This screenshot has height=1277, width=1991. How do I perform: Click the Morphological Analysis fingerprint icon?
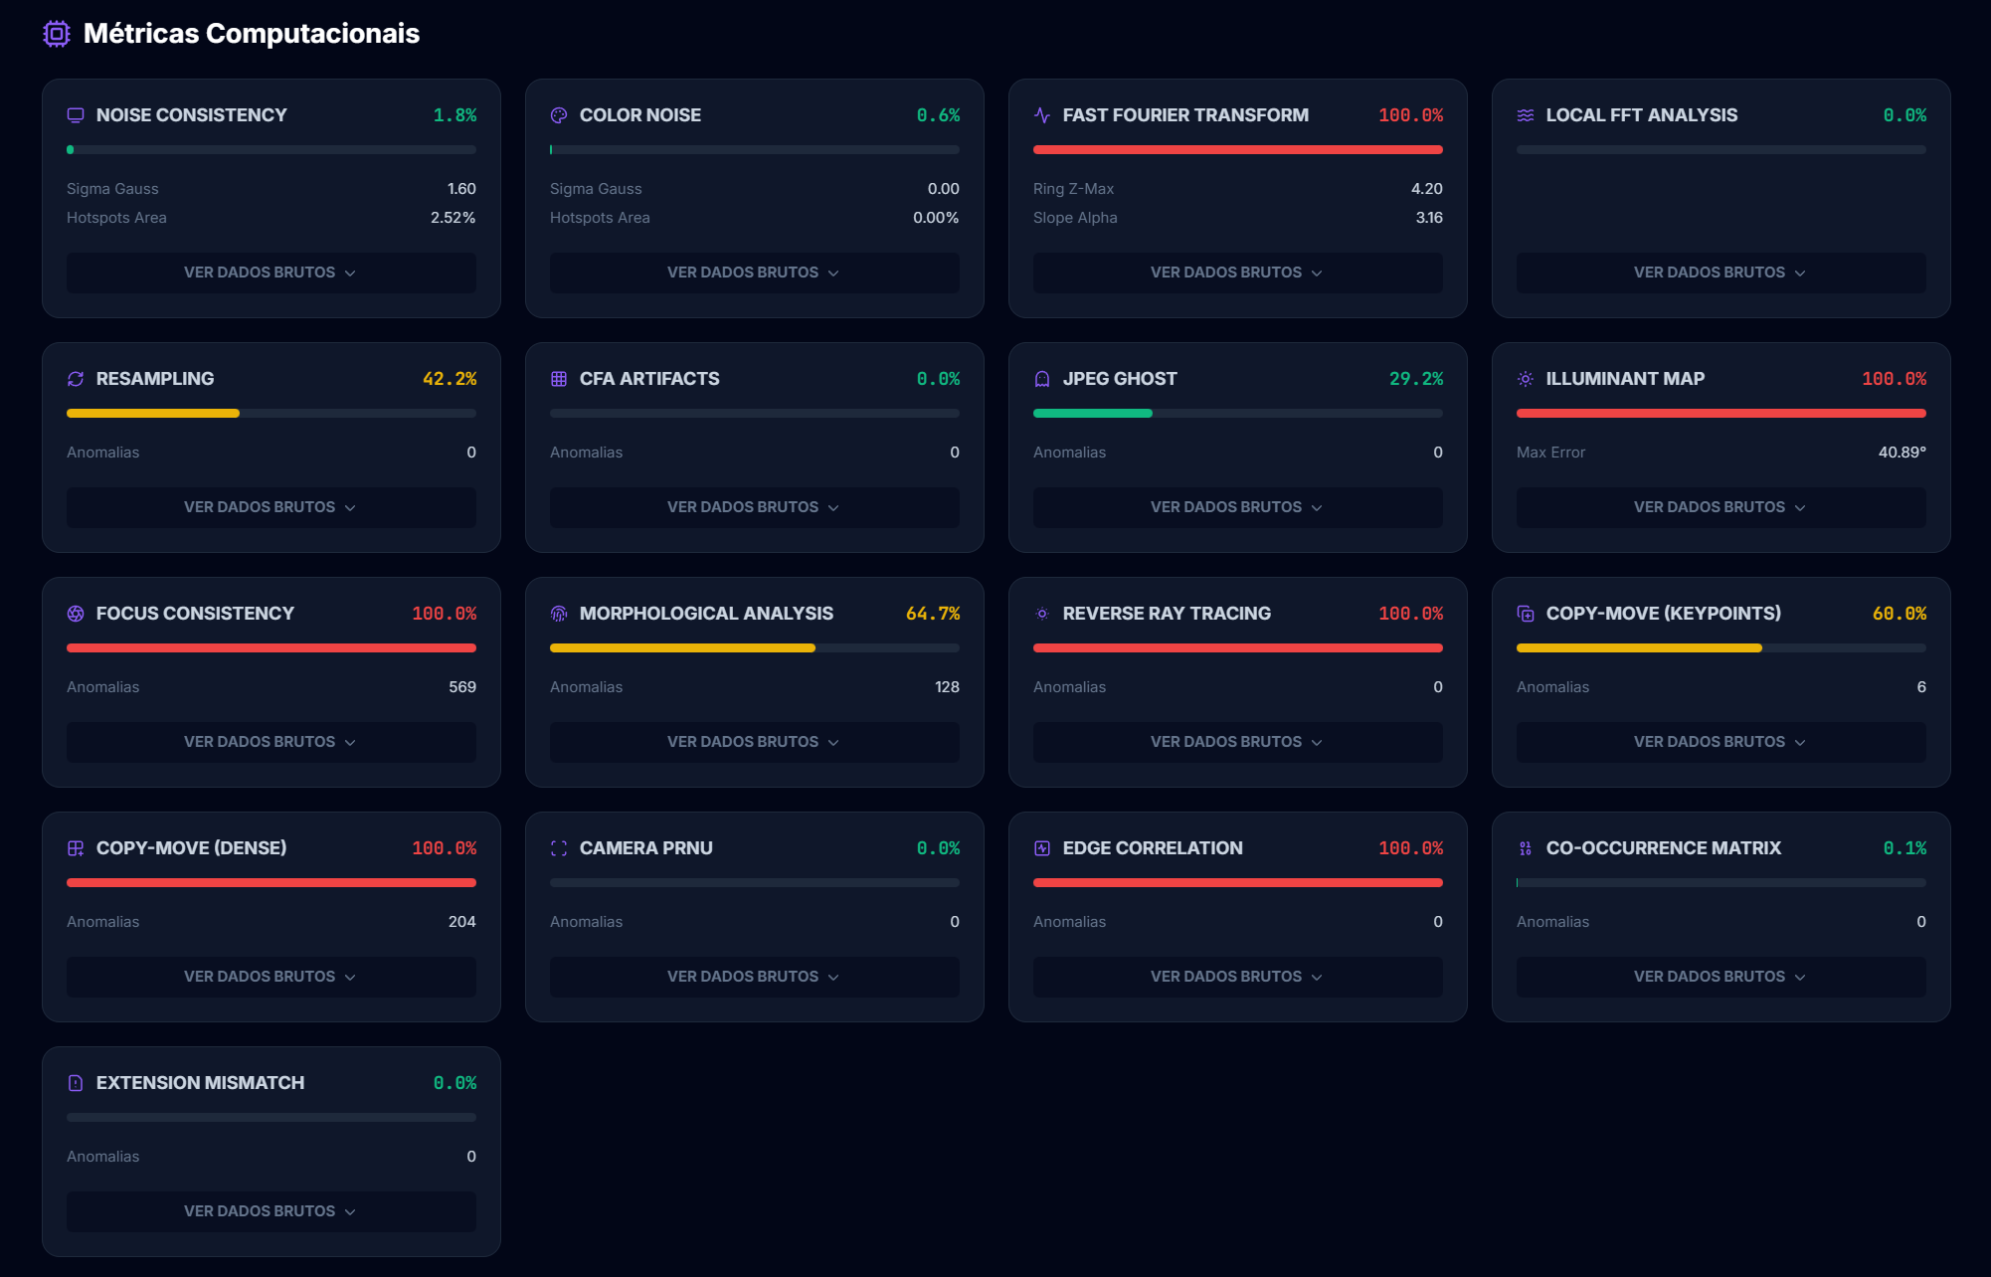[x=559, y=614]
